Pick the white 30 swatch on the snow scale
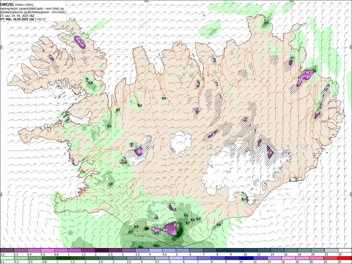Viewport: 352px width, 264px height. tap(344, 251)
